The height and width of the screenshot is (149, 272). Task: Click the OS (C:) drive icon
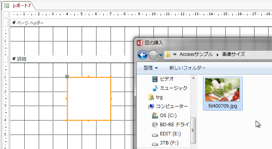tap(155, 116)
